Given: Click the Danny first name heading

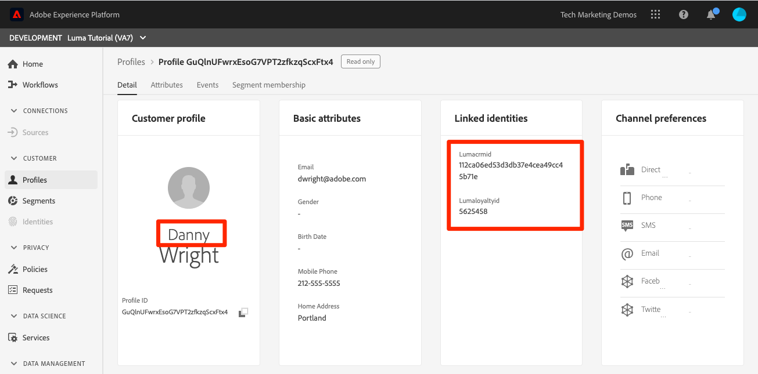Looking at the screenshot, I should (189, 234).
